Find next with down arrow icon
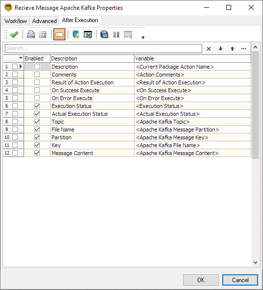263x290 pixels. pyautogui.click(x=220, y=49)
